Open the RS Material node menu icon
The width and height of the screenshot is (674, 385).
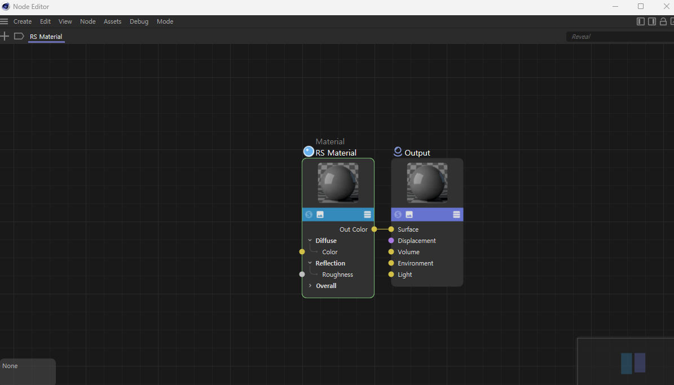pyautogui.click(x=367, y=214)
